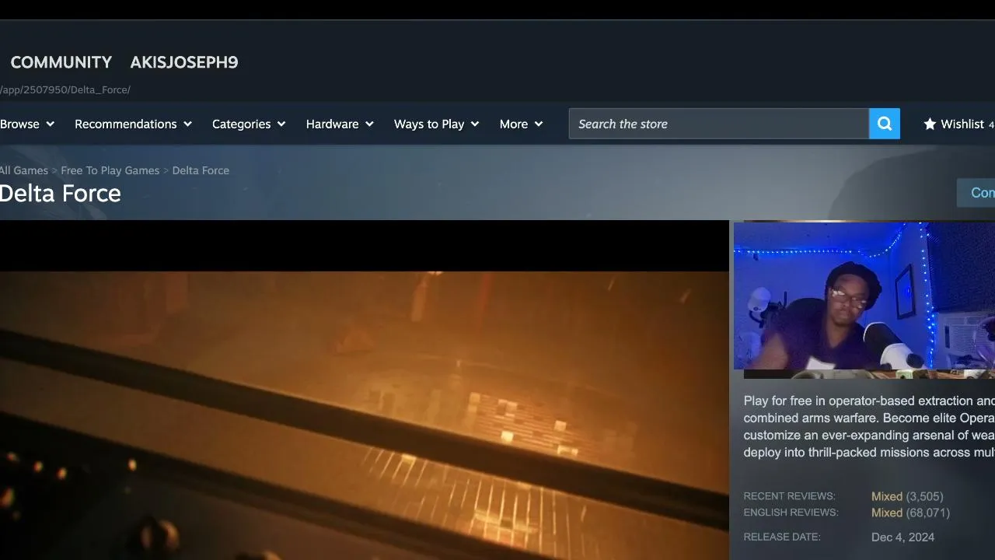Image resolution: width=995 pixels, height=560 pixels.
Task: Open the Categories dropdown menu
Action: (249, 124)
